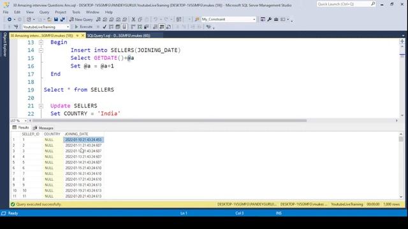Screen dimensions: 408x229
Task: Click the Comment out selected lines icon
Action: pos(178,27)
